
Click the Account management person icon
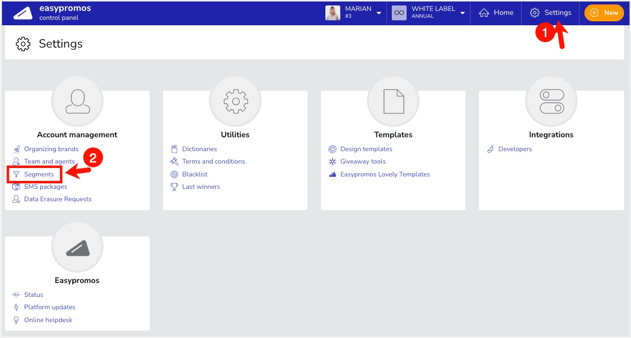[77, 101]
